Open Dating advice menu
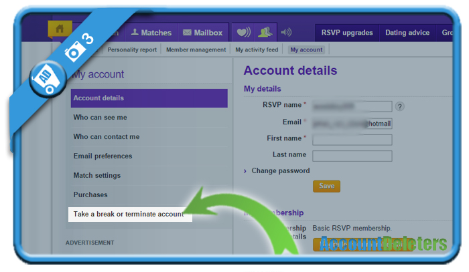This screenshot has width=469, height=272. pos(407,33)
